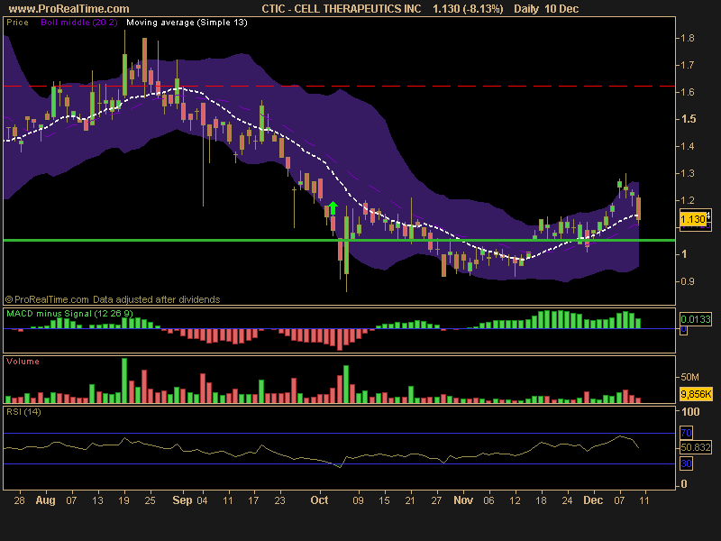This screenshot has width=721, height=541.
Task: Select the Boll middle (20 2) legend
Action: click(x=79, y=23)
